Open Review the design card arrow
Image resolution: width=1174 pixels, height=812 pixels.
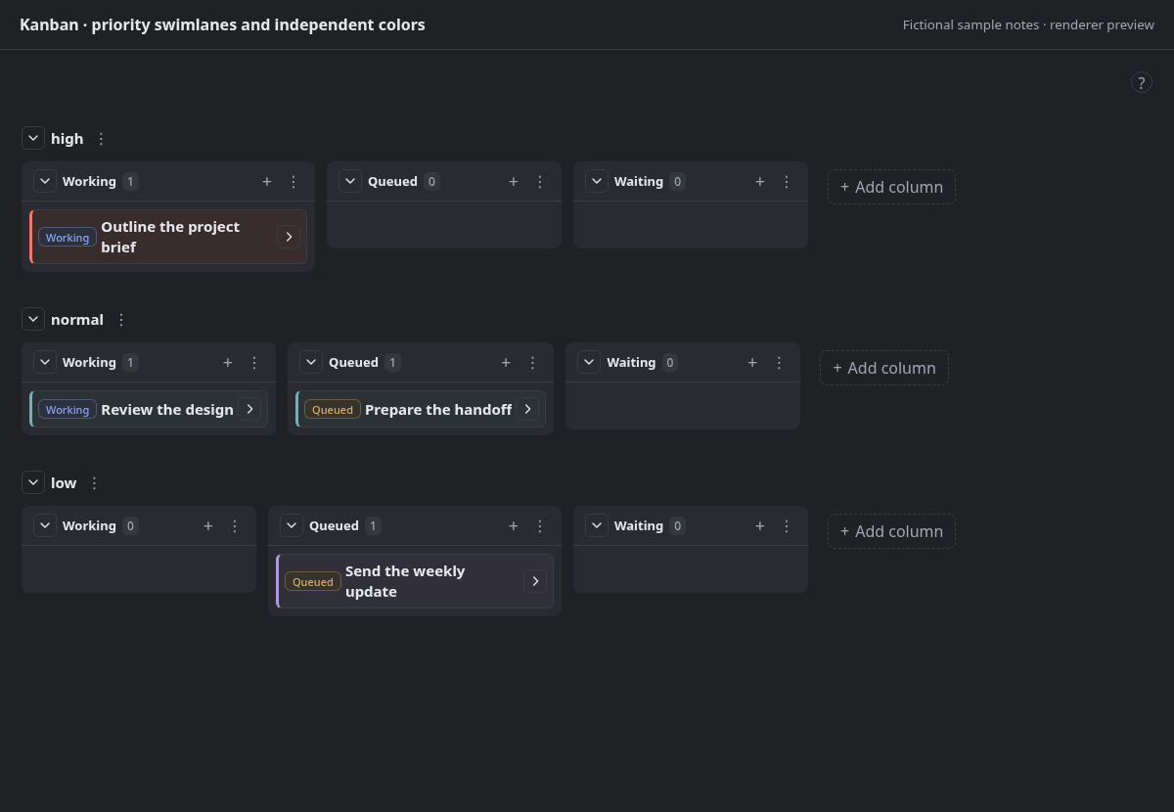pyautogui.click(x=249, y=409)
